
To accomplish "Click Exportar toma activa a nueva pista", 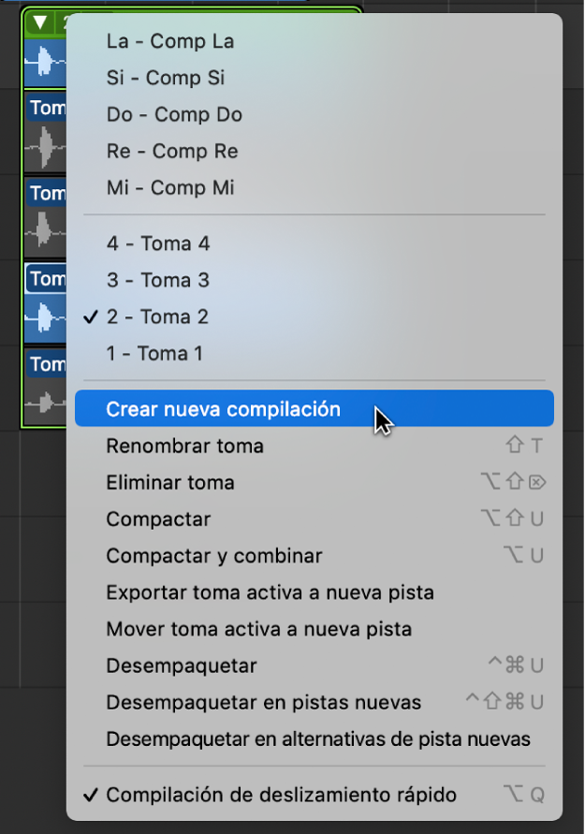I will click(x=234, y=593).
